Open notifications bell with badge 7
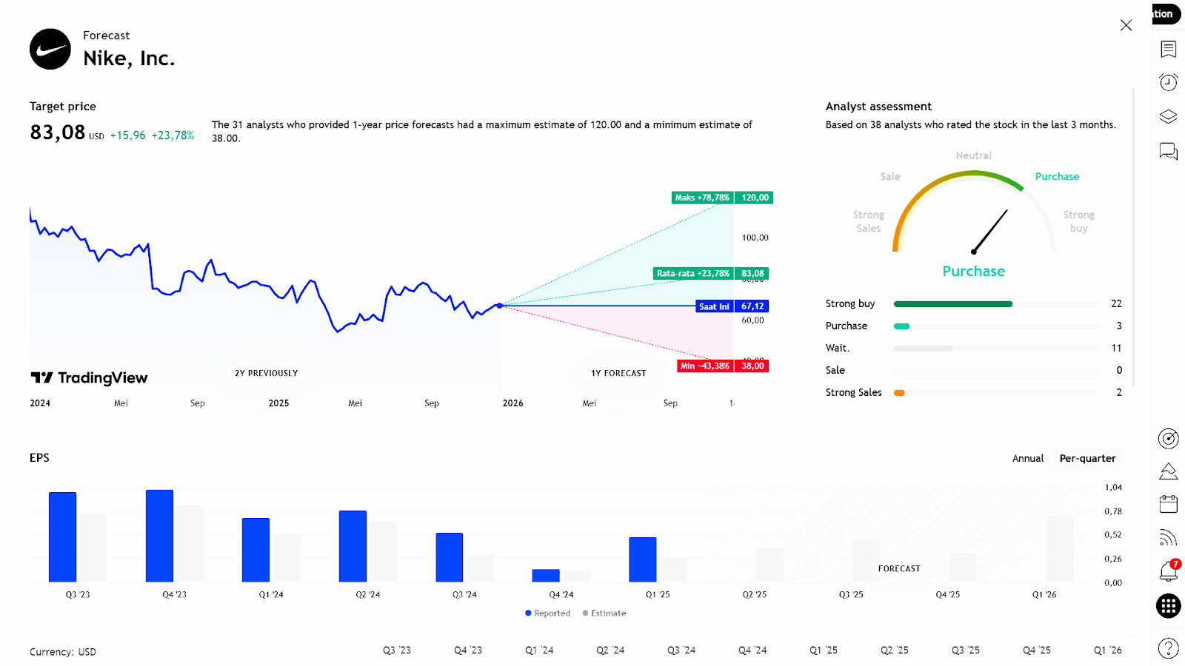The height and width of the screenshot is (666, 1185). point(1168,571)
